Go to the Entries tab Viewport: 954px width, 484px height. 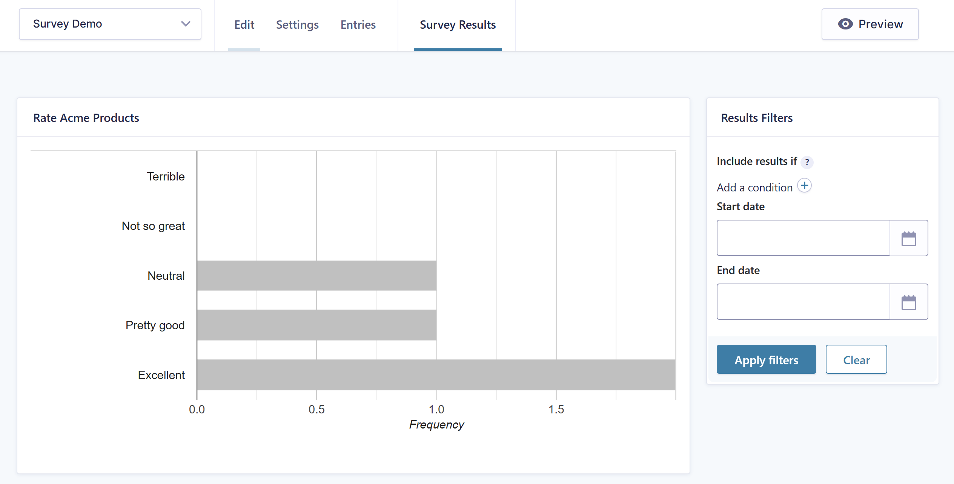[x=358, y=25]
